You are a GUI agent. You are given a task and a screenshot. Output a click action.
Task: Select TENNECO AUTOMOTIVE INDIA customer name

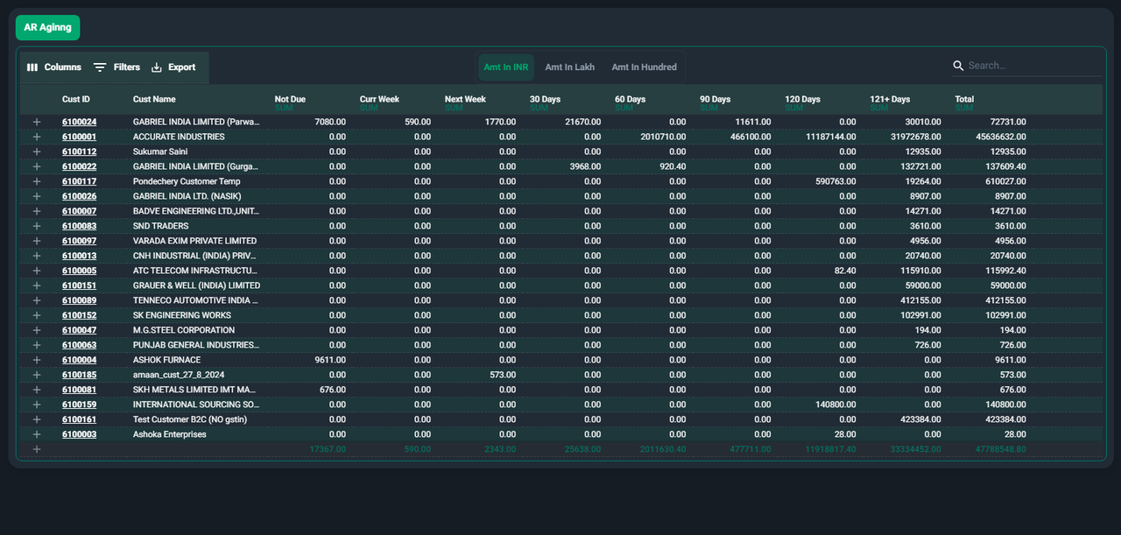coord(196,300)
